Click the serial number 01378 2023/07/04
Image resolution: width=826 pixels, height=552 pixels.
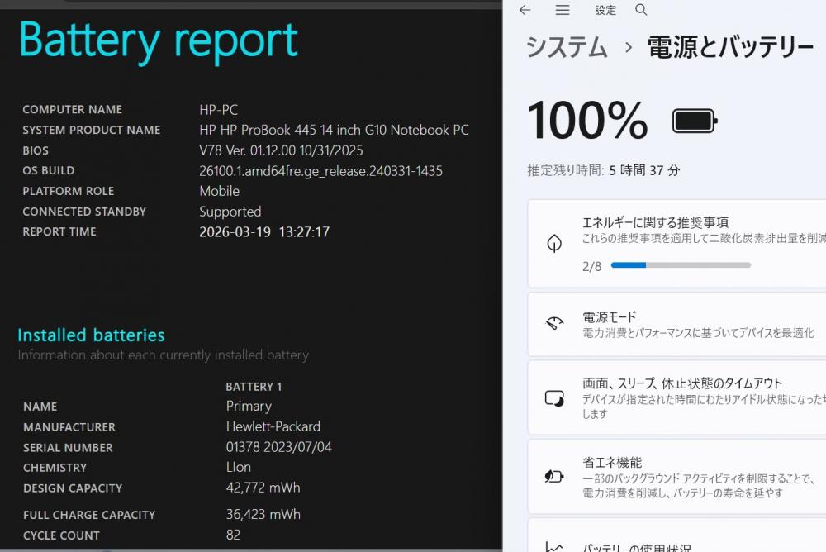click(278, 446)
